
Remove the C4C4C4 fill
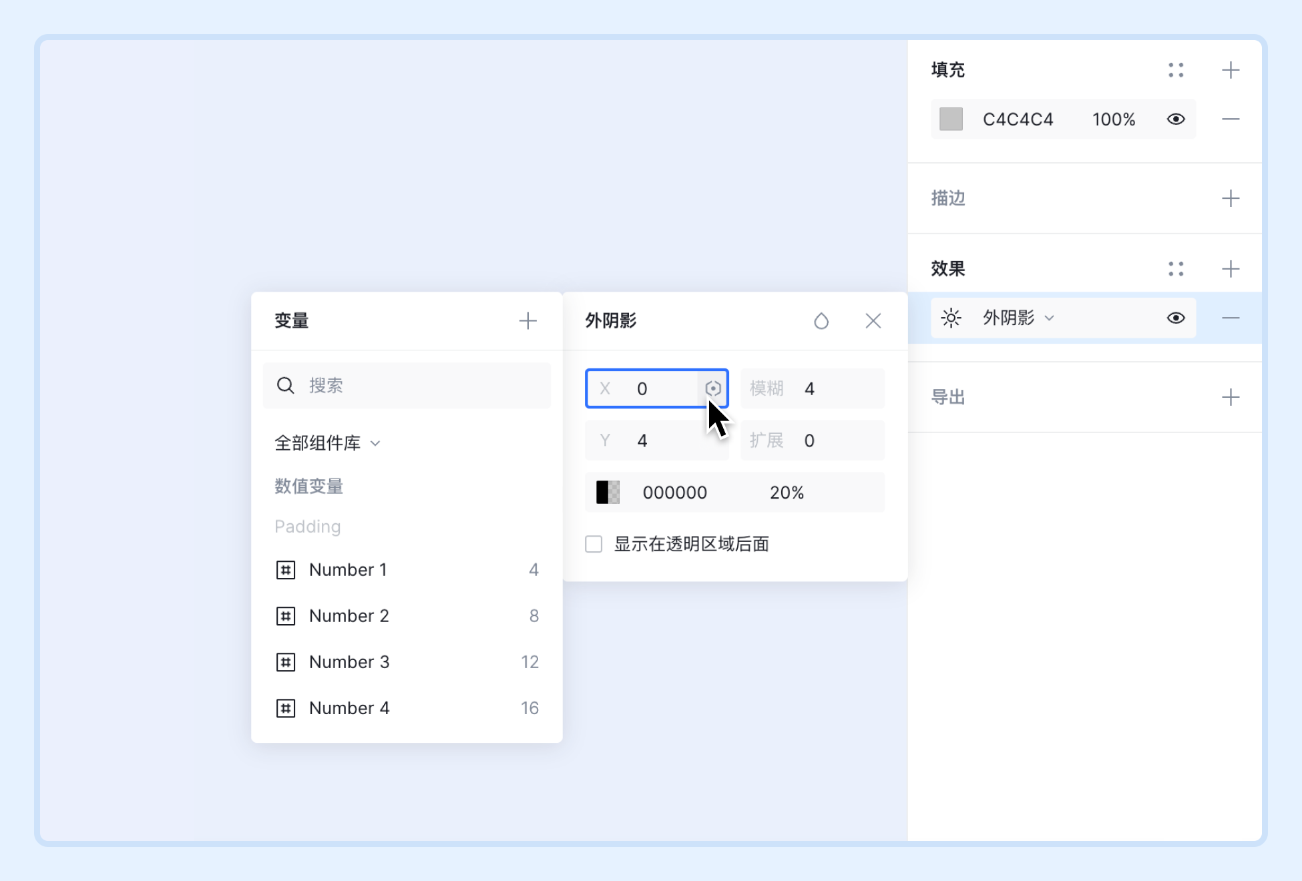[1230, 119]
